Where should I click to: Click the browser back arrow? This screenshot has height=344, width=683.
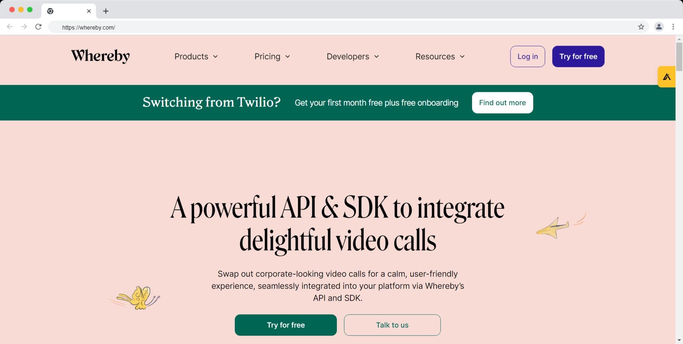click(10, 27)
